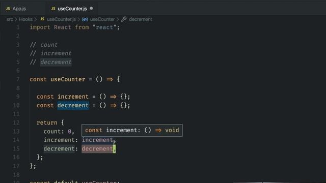
Task: Click the "react" string on line 1
Action: point(104,27)
